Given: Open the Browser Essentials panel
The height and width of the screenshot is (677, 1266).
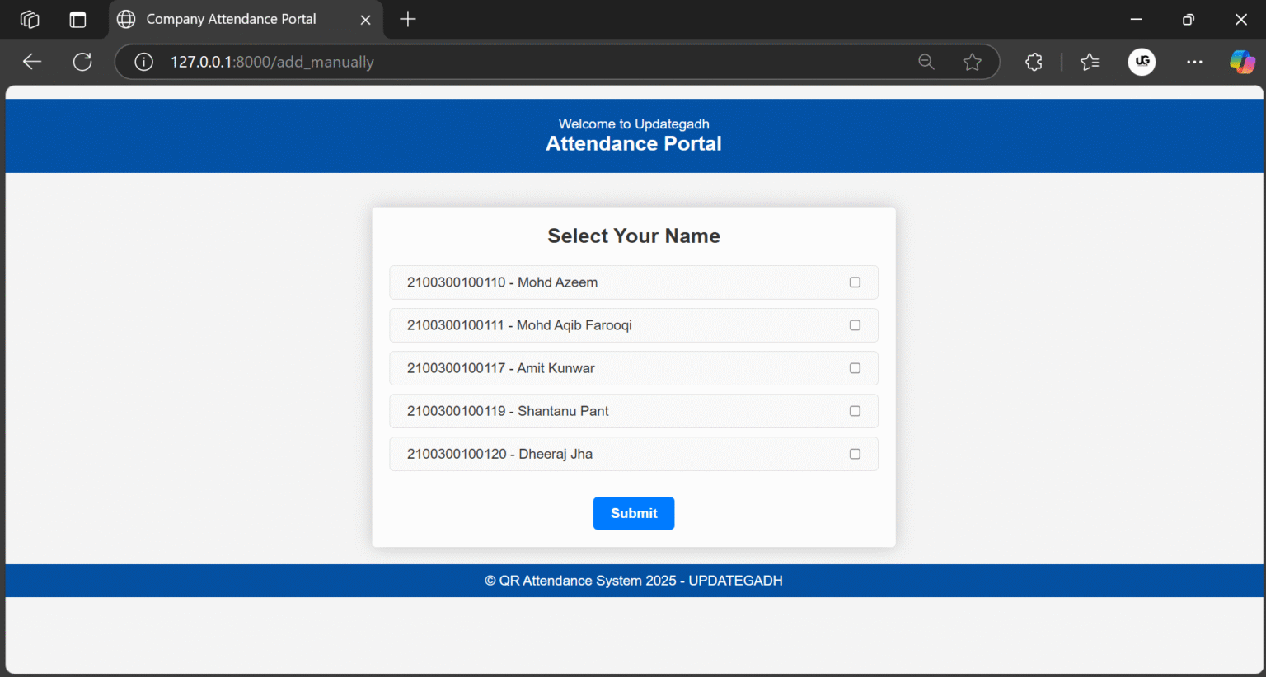Looking at the screenshot, I should click(1034, 61).
